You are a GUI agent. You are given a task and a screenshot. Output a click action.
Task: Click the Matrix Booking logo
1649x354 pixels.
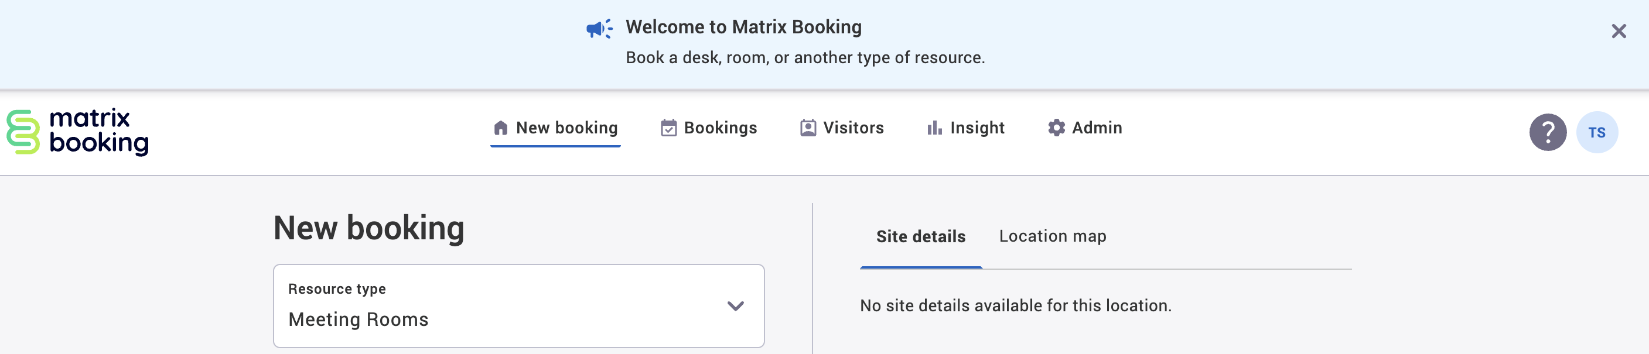[77, 132]
